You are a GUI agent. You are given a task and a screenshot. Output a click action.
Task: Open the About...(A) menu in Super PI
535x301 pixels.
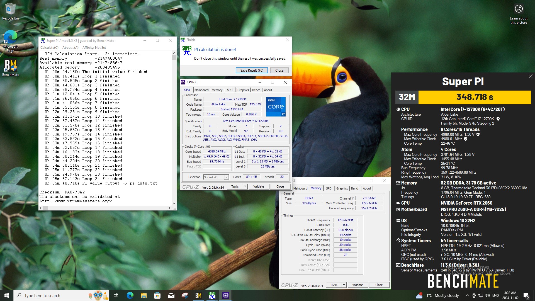[x=70, y=48]
